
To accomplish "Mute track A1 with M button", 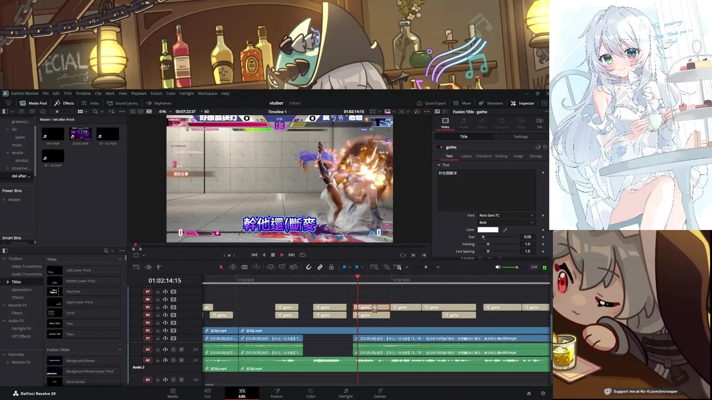I will pyautogui.click(x=181, y=349).
